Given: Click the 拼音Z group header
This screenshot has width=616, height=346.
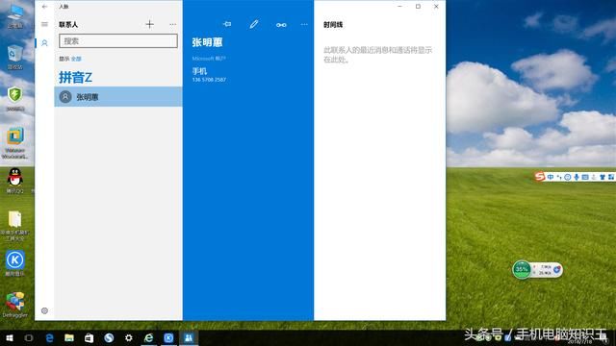Looking at the screenshot, I should pyautogui.click(x=75, y=77).
